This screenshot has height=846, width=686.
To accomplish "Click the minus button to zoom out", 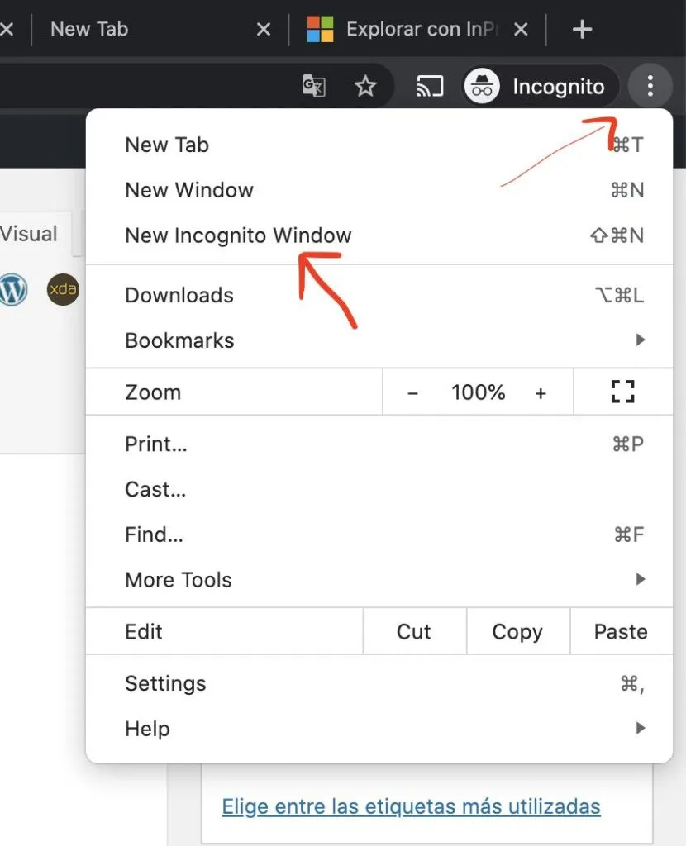I will (x=412, y=392).
